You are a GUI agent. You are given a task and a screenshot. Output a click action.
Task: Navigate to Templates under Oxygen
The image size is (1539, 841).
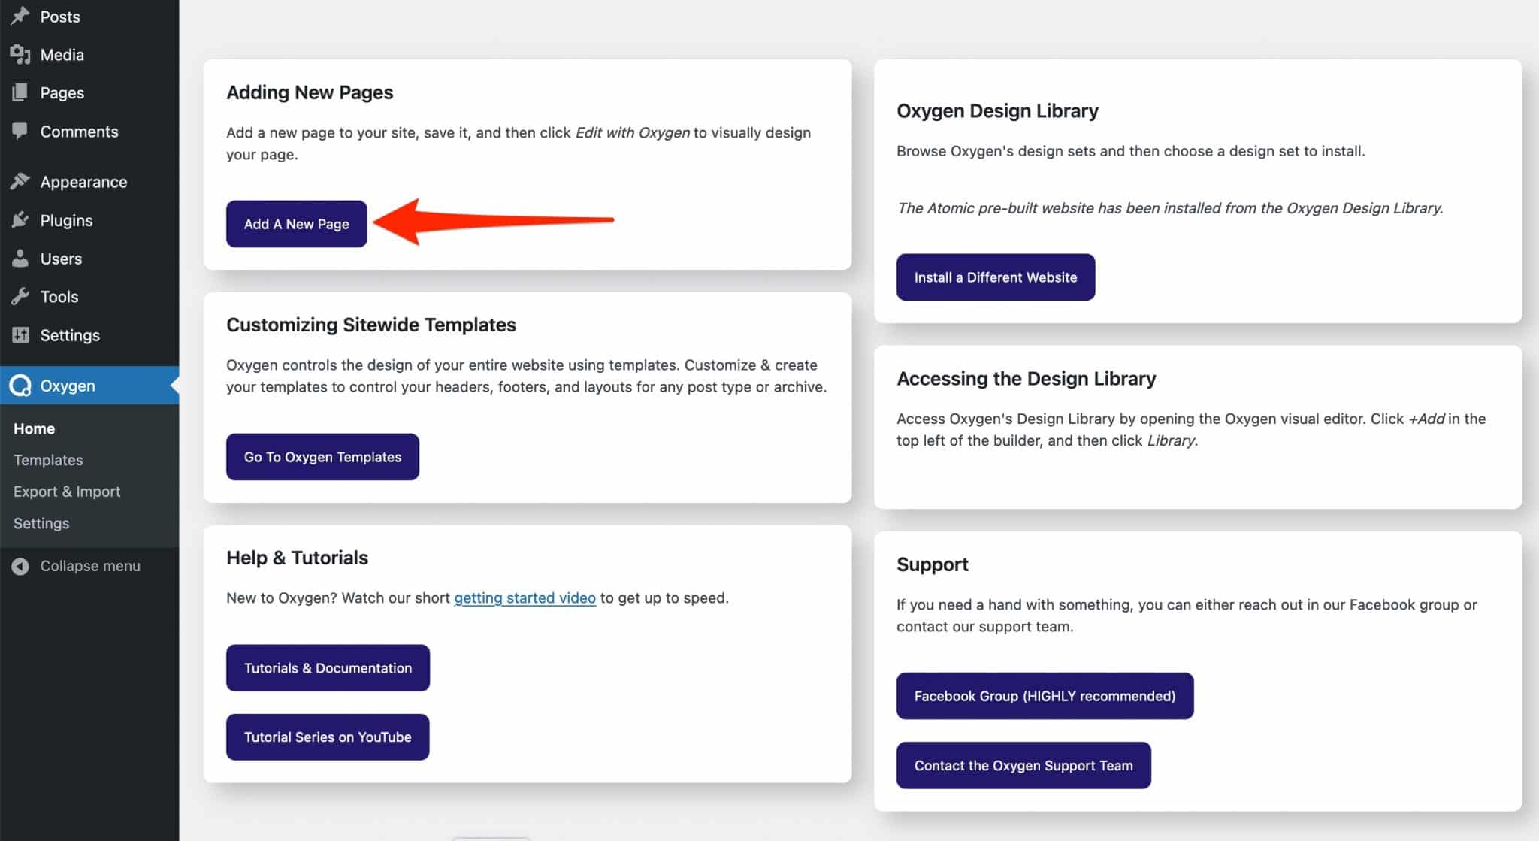pos(47,460)
